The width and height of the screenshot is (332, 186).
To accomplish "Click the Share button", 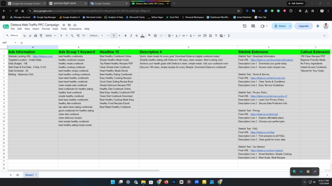I will [x=280, y=26].
